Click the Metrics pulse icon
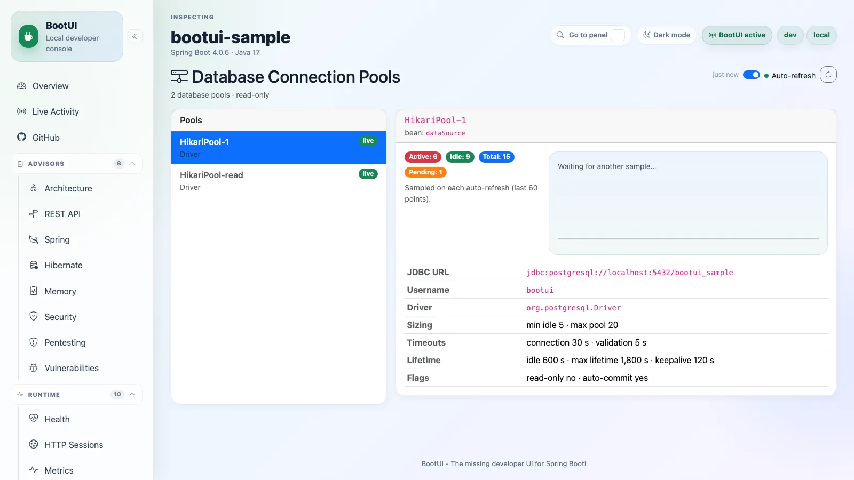Screen dimensions: 854x480 [x=34, y=470]
